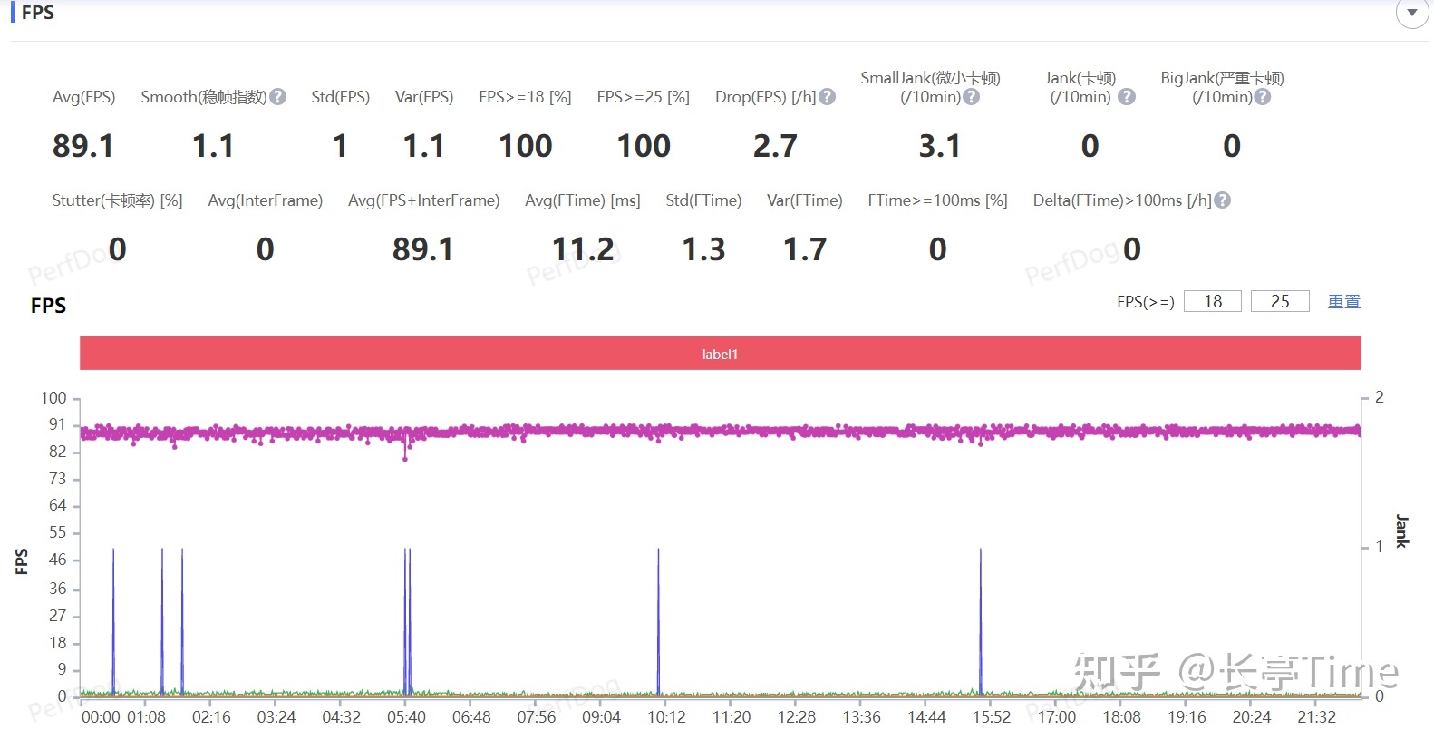Screen dimensions: 1434x730
Task: Click the double jank spike near 05:40
Action: [407, 617]
